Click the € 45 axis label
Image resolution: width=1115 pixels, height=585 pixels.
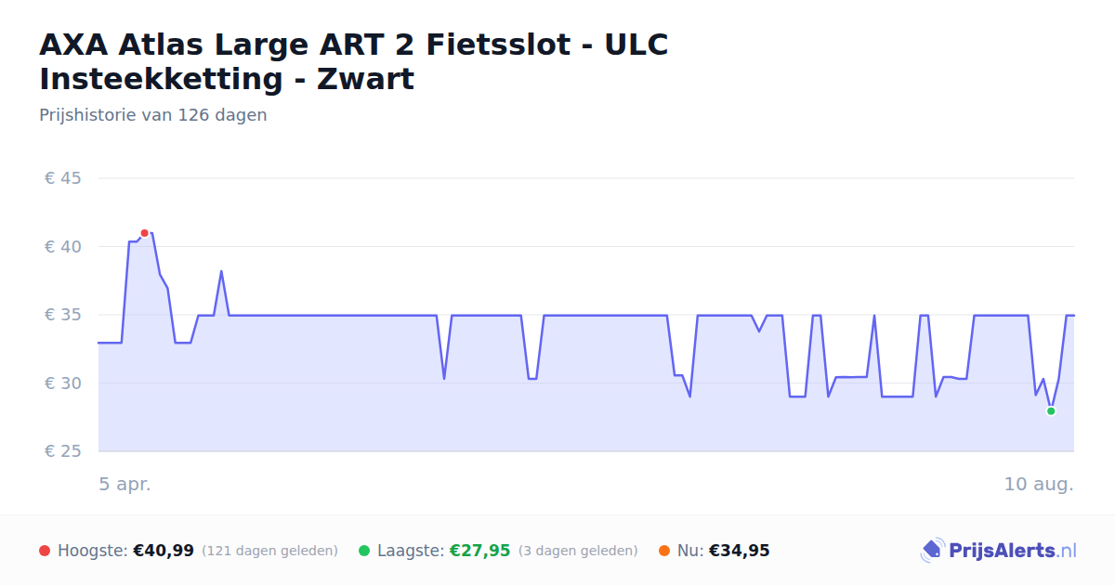click(x=63, y=178)
